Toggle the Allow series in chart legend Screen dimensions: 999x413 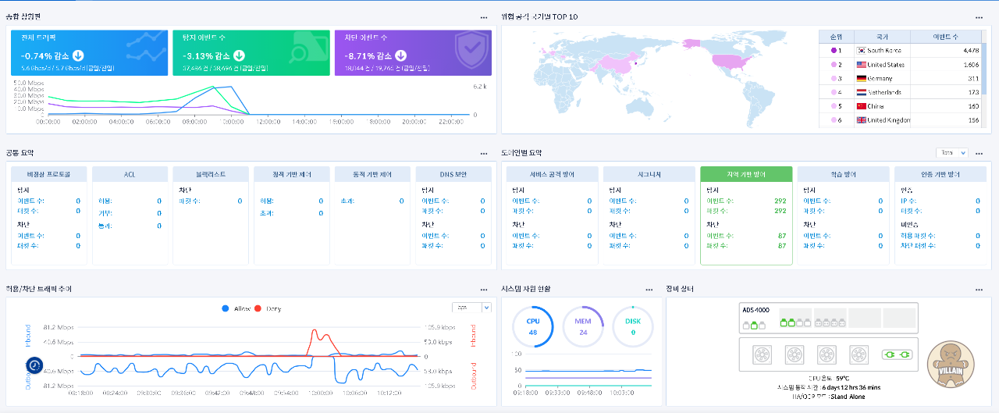237,308
